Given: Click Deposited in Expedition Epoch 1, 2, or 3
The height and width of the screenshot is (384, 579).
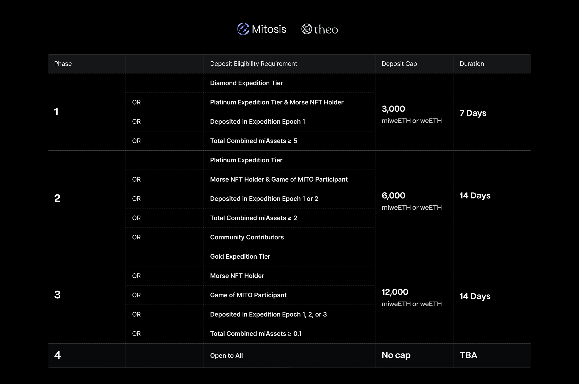Looking at the screenshot, I should coord(268,314).
